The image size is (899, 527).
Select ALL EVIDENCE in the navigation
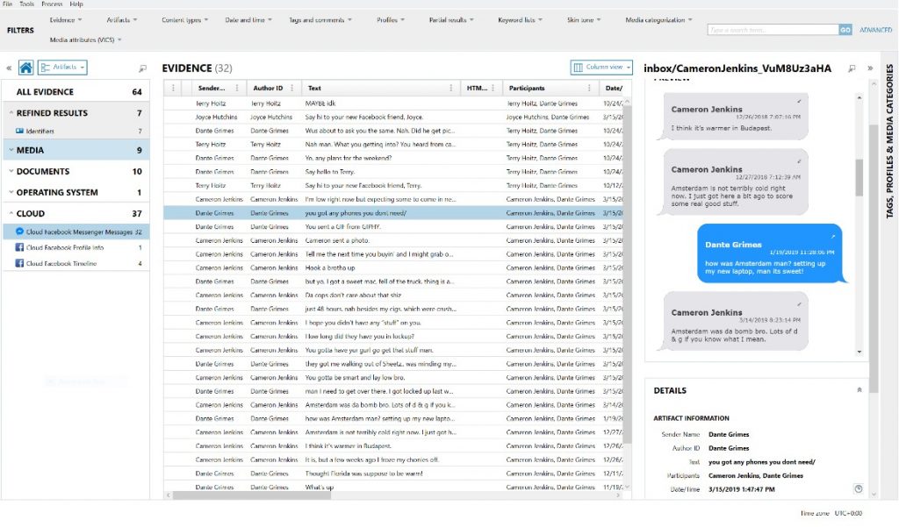tap(76, 92)
